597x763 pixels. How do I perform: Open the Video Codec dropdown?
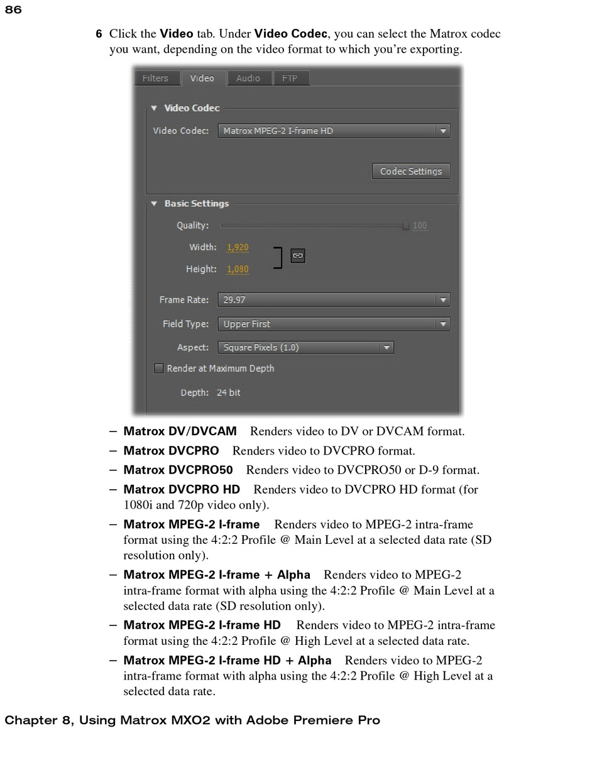[334, 131]
